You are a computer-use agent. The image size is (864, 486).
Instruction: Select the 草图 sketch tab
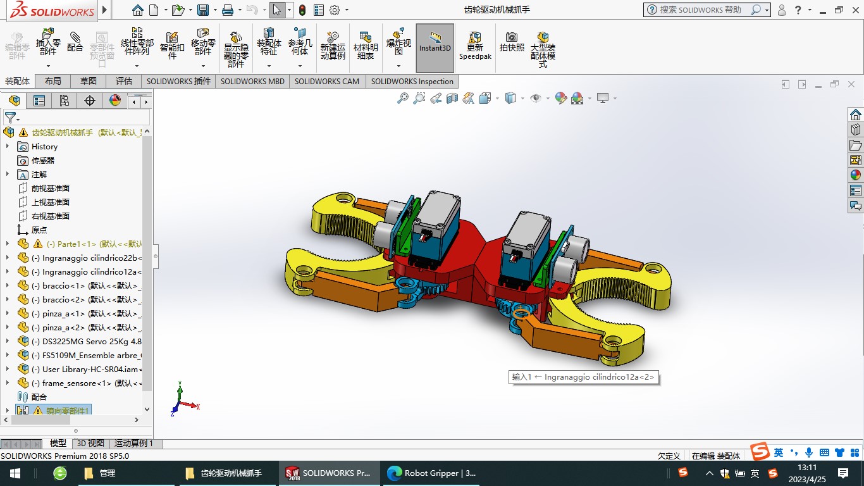click(89, 81)
